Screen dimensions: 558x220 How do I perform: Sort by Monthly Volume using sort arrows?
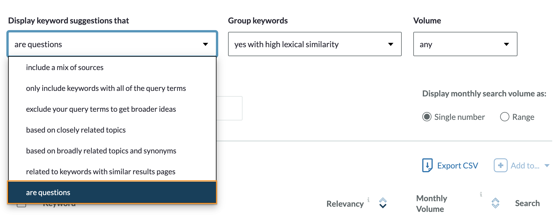[x=495, y=203]
